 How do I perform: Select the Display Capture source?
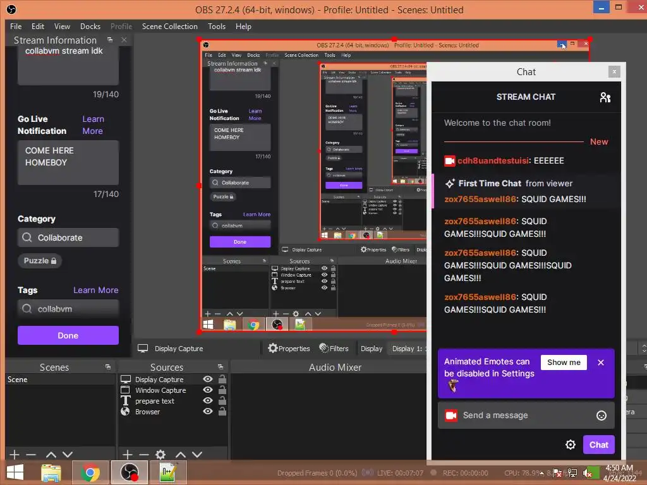tap(159, 380)
